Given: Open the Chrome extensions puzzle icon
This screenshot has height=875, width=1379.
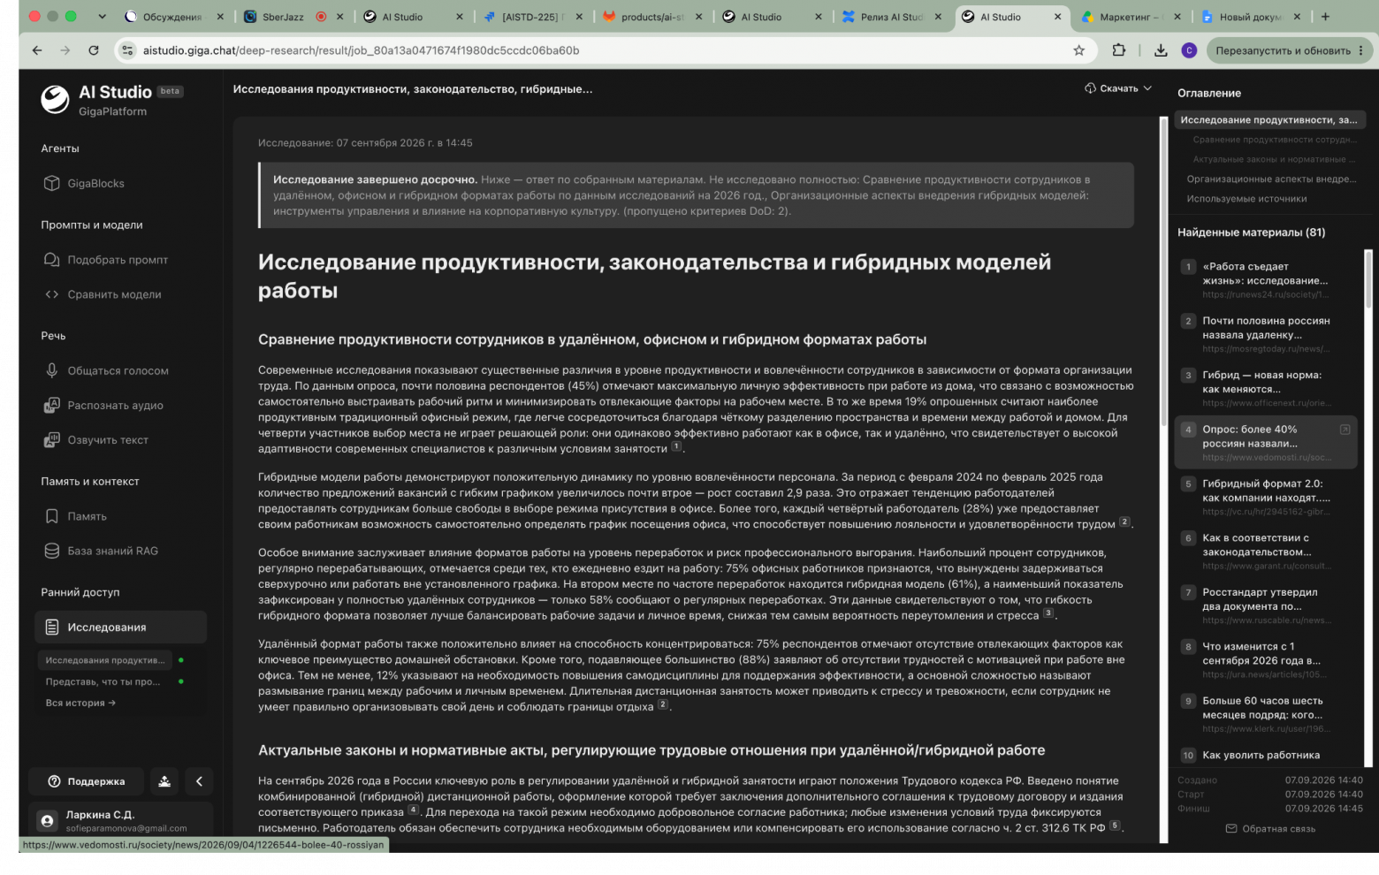Looking at the screenshot, I should (1119, 50).
